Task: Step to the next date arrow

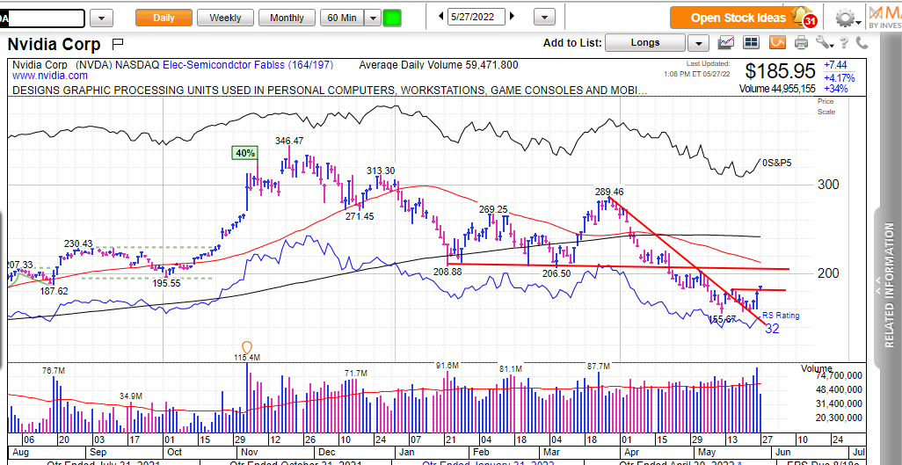Action: pos(512,17)
